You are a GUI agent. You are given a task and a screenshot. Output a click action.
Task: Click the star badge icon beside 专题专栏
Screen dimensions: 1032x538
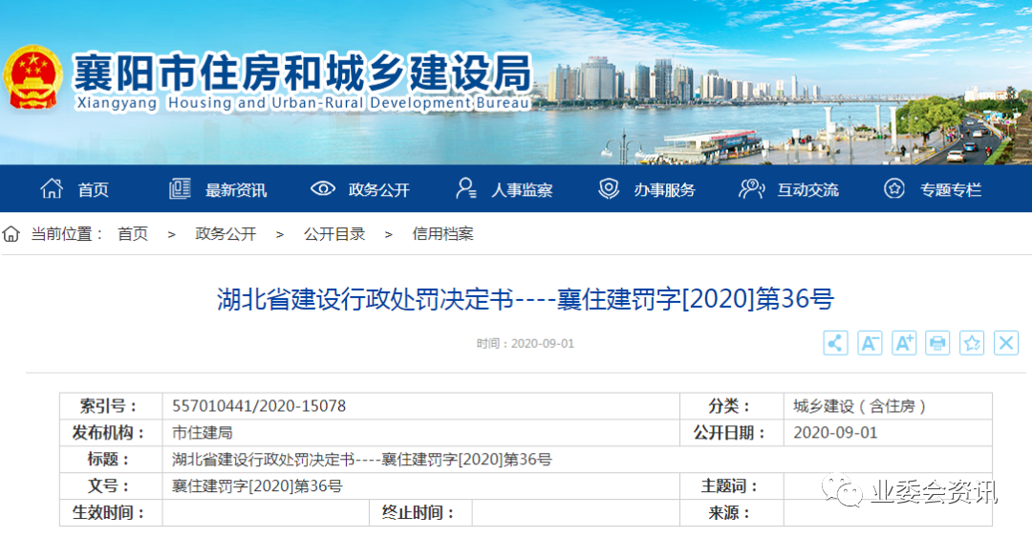coord(893,189)
